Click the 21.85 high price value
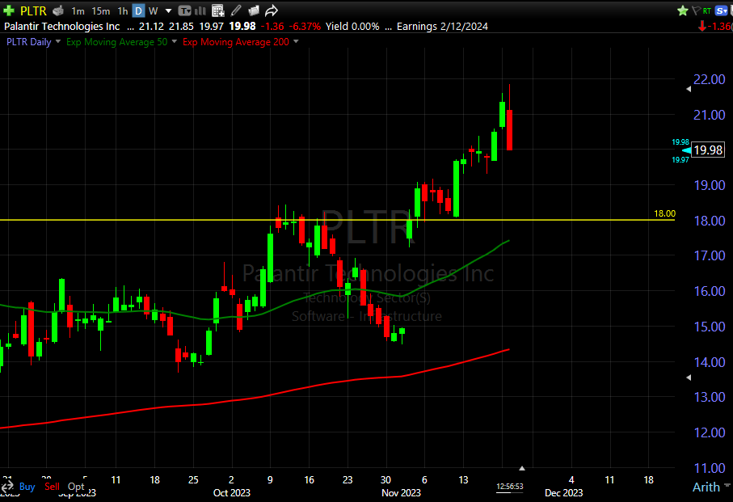733x502 pixels. (x=181, y=26)
